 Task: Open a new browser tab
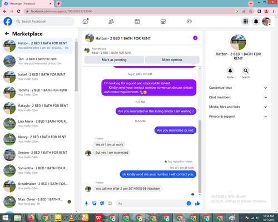click(58, 3)
